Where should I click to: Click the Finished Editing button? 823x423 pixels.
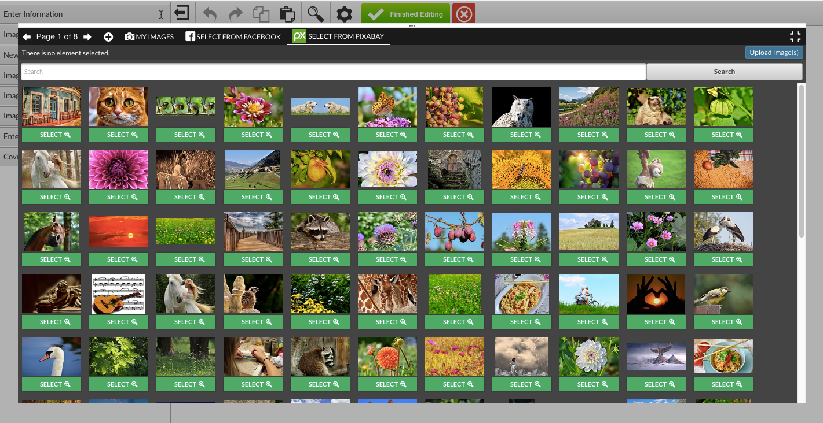point(405,14)
